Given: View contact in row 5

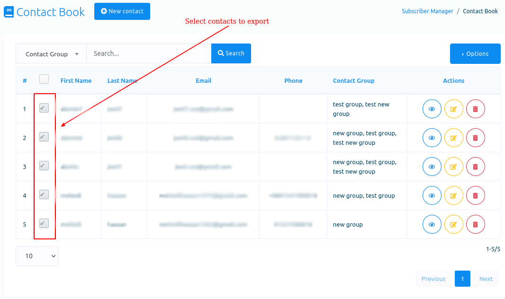Looking at the screenshot, I should coord(432,224).
